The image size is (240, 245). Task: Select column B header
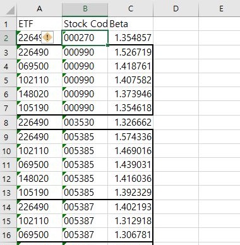point(85,8)
